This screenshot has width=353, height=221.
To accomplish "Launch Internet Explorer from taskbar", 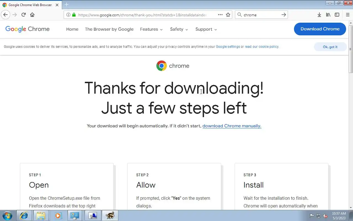I will (x=24, y=215).
